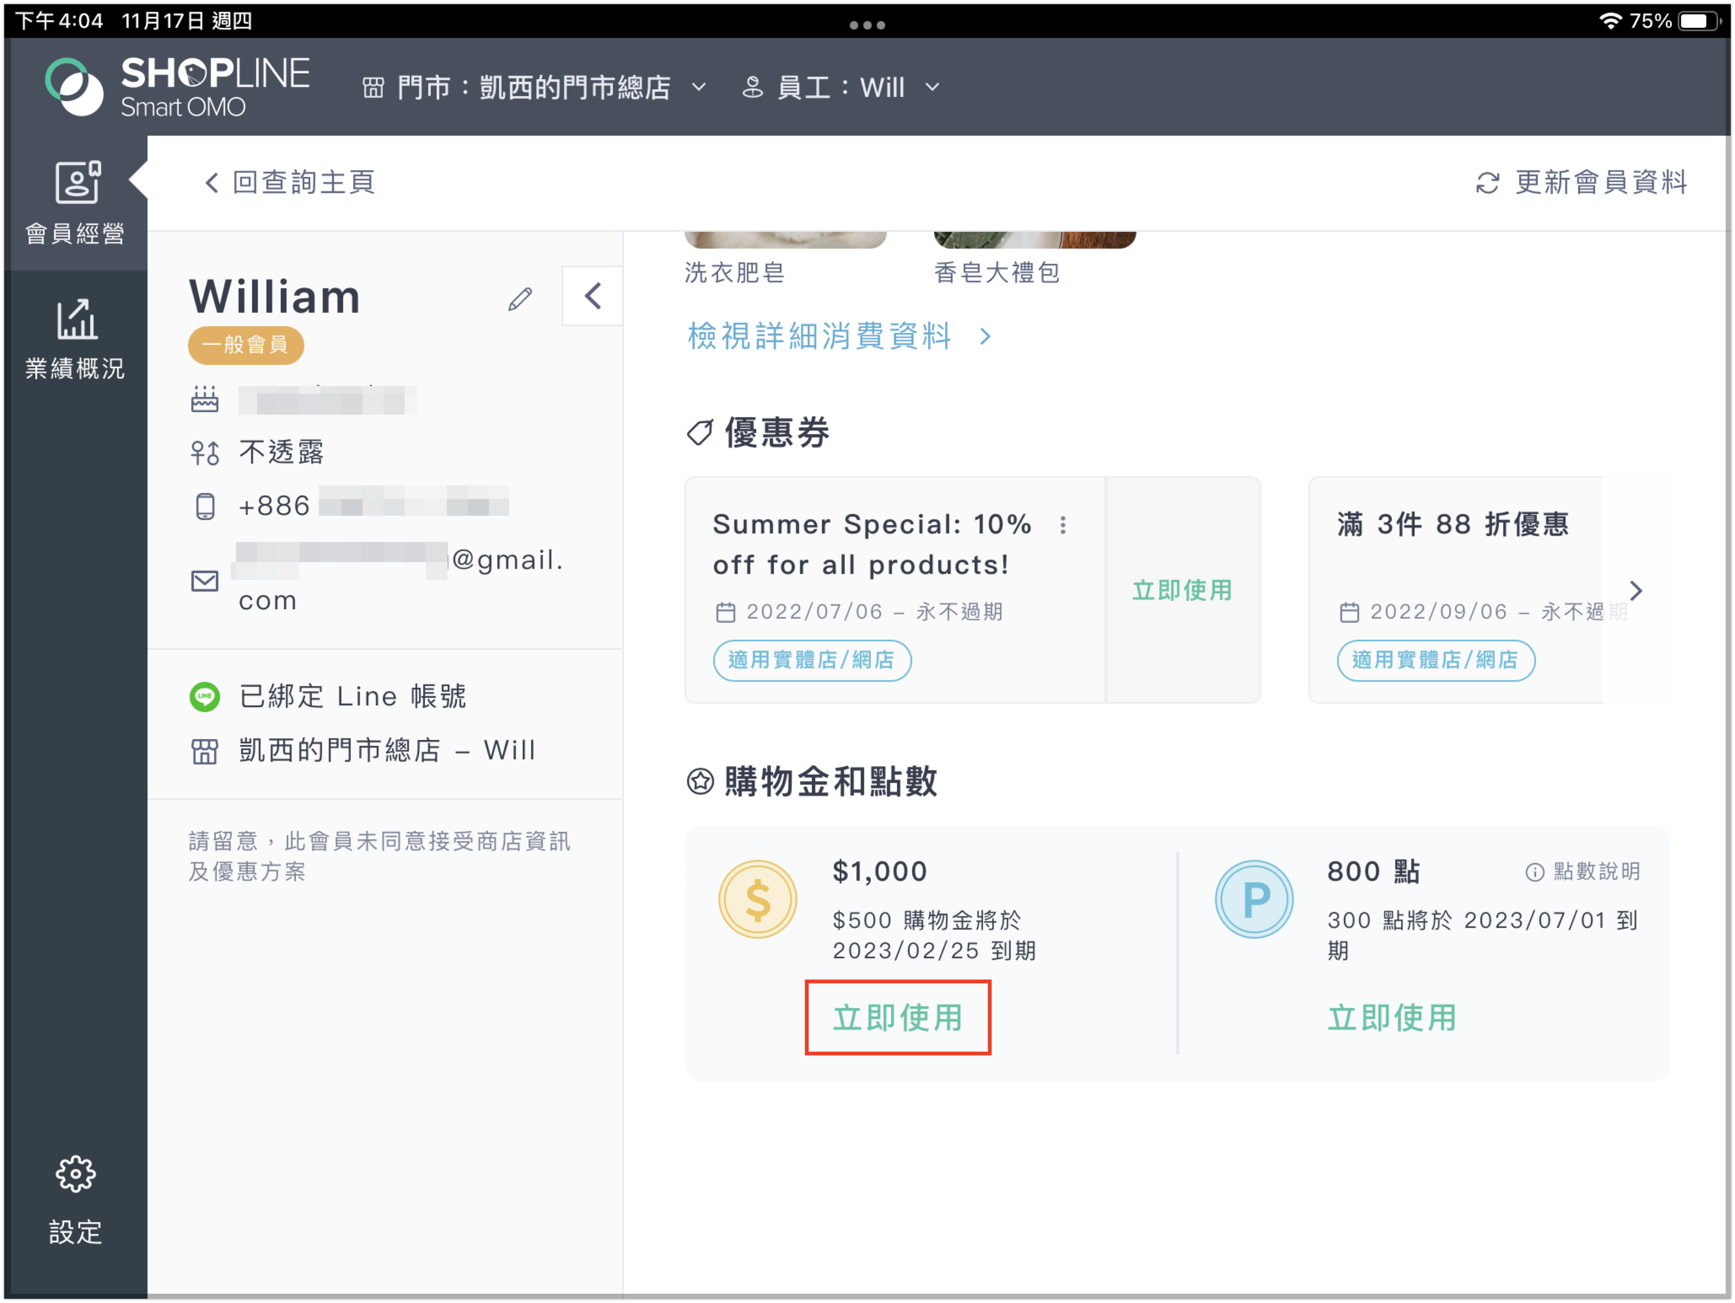The image size is (1735, 1303).
Task: Open the 設定 gear settings
Action: 75,1199
